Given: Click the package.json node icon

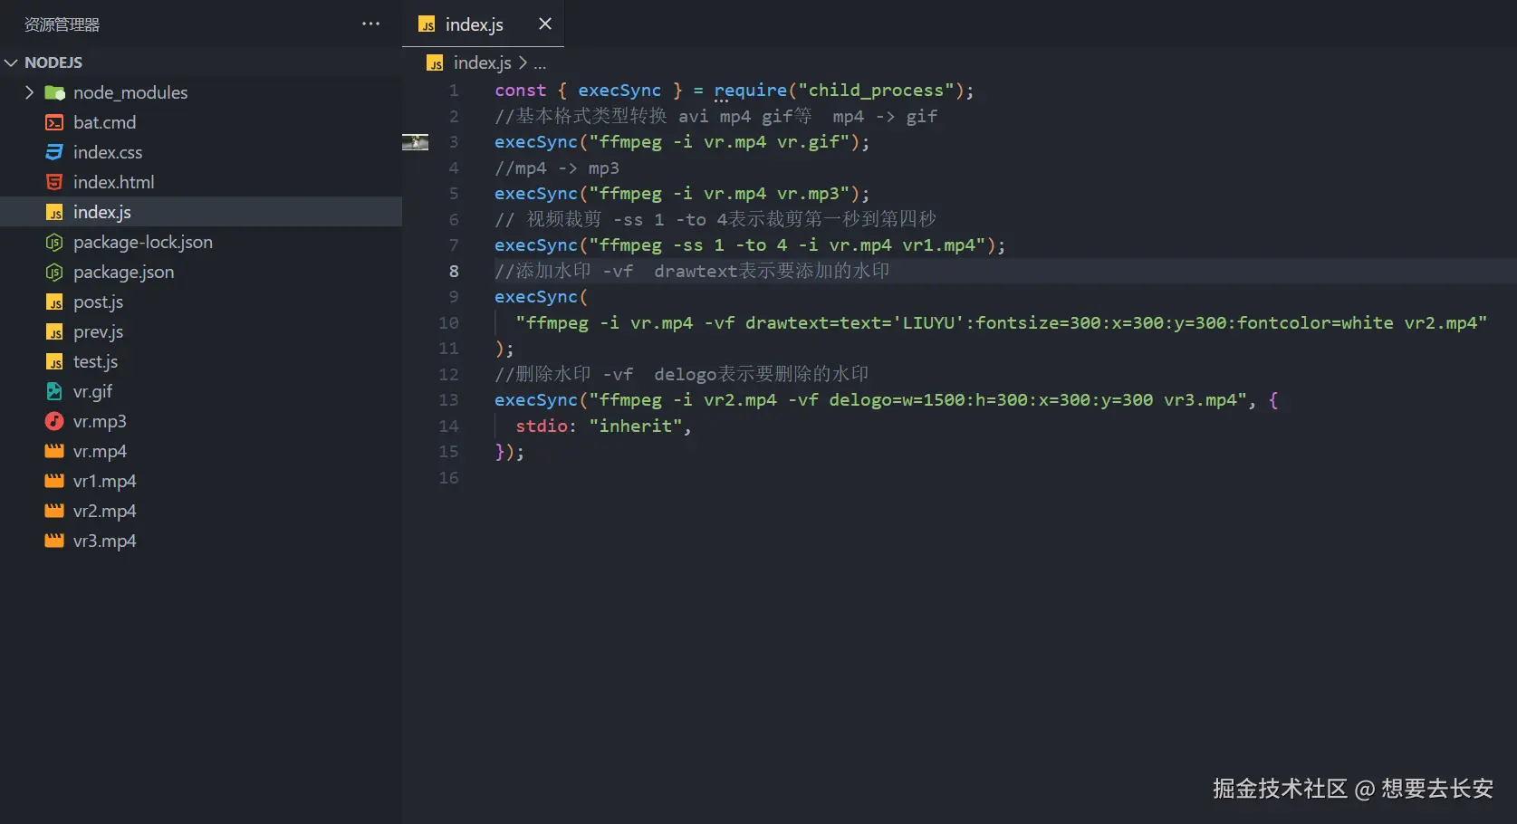Looking at the screenshot, I should [x=54, y=272].
